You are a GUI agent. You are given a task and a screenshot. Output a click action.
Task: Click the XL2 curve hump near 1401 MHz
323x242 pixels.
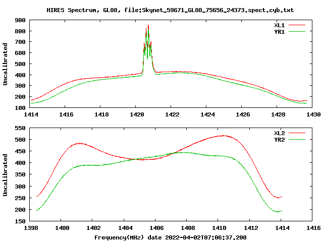(x=79, y=143)
